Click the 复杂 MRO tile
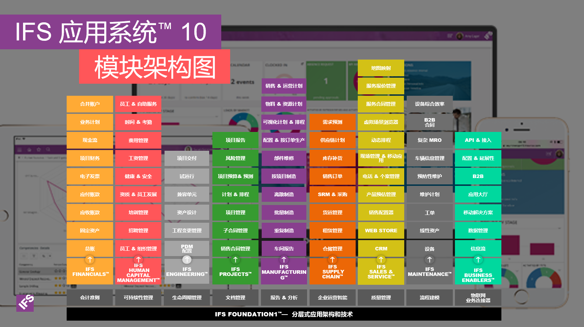Screen dimensions: 584x327 [x=429, y=140]
